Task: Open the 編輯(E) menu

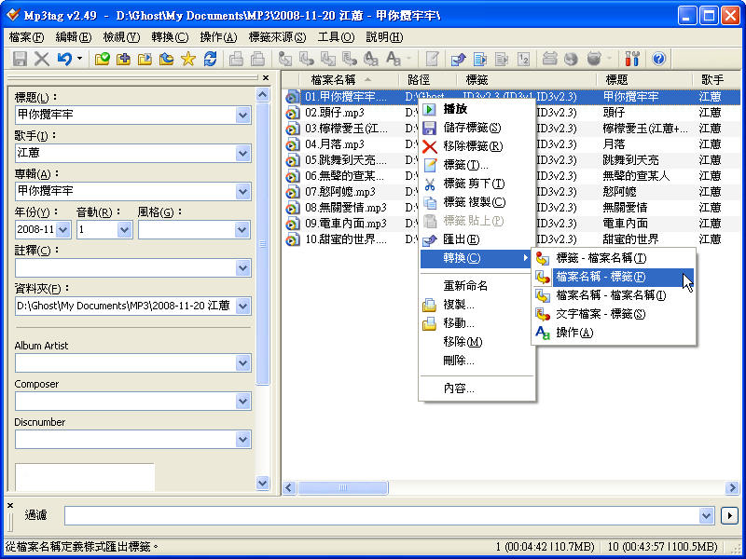Action: [x=74, y=37]
